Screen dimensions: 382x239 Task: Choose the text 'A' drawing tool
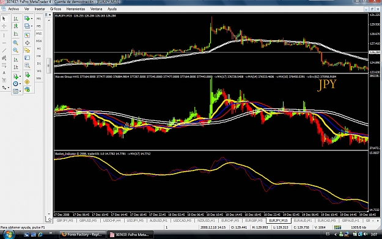4,73
